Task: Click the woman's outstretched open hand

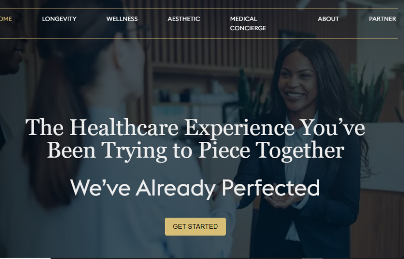Action: click(281, 200)
